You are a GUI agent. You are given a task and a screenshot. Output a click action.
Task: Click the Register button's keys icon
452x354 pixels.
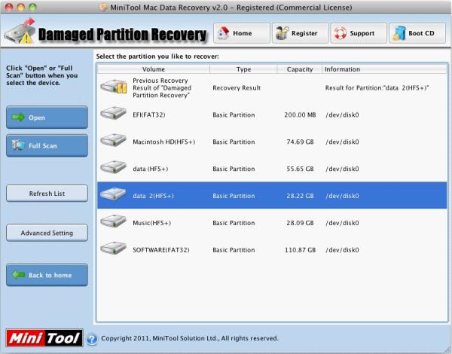(282, 33)
